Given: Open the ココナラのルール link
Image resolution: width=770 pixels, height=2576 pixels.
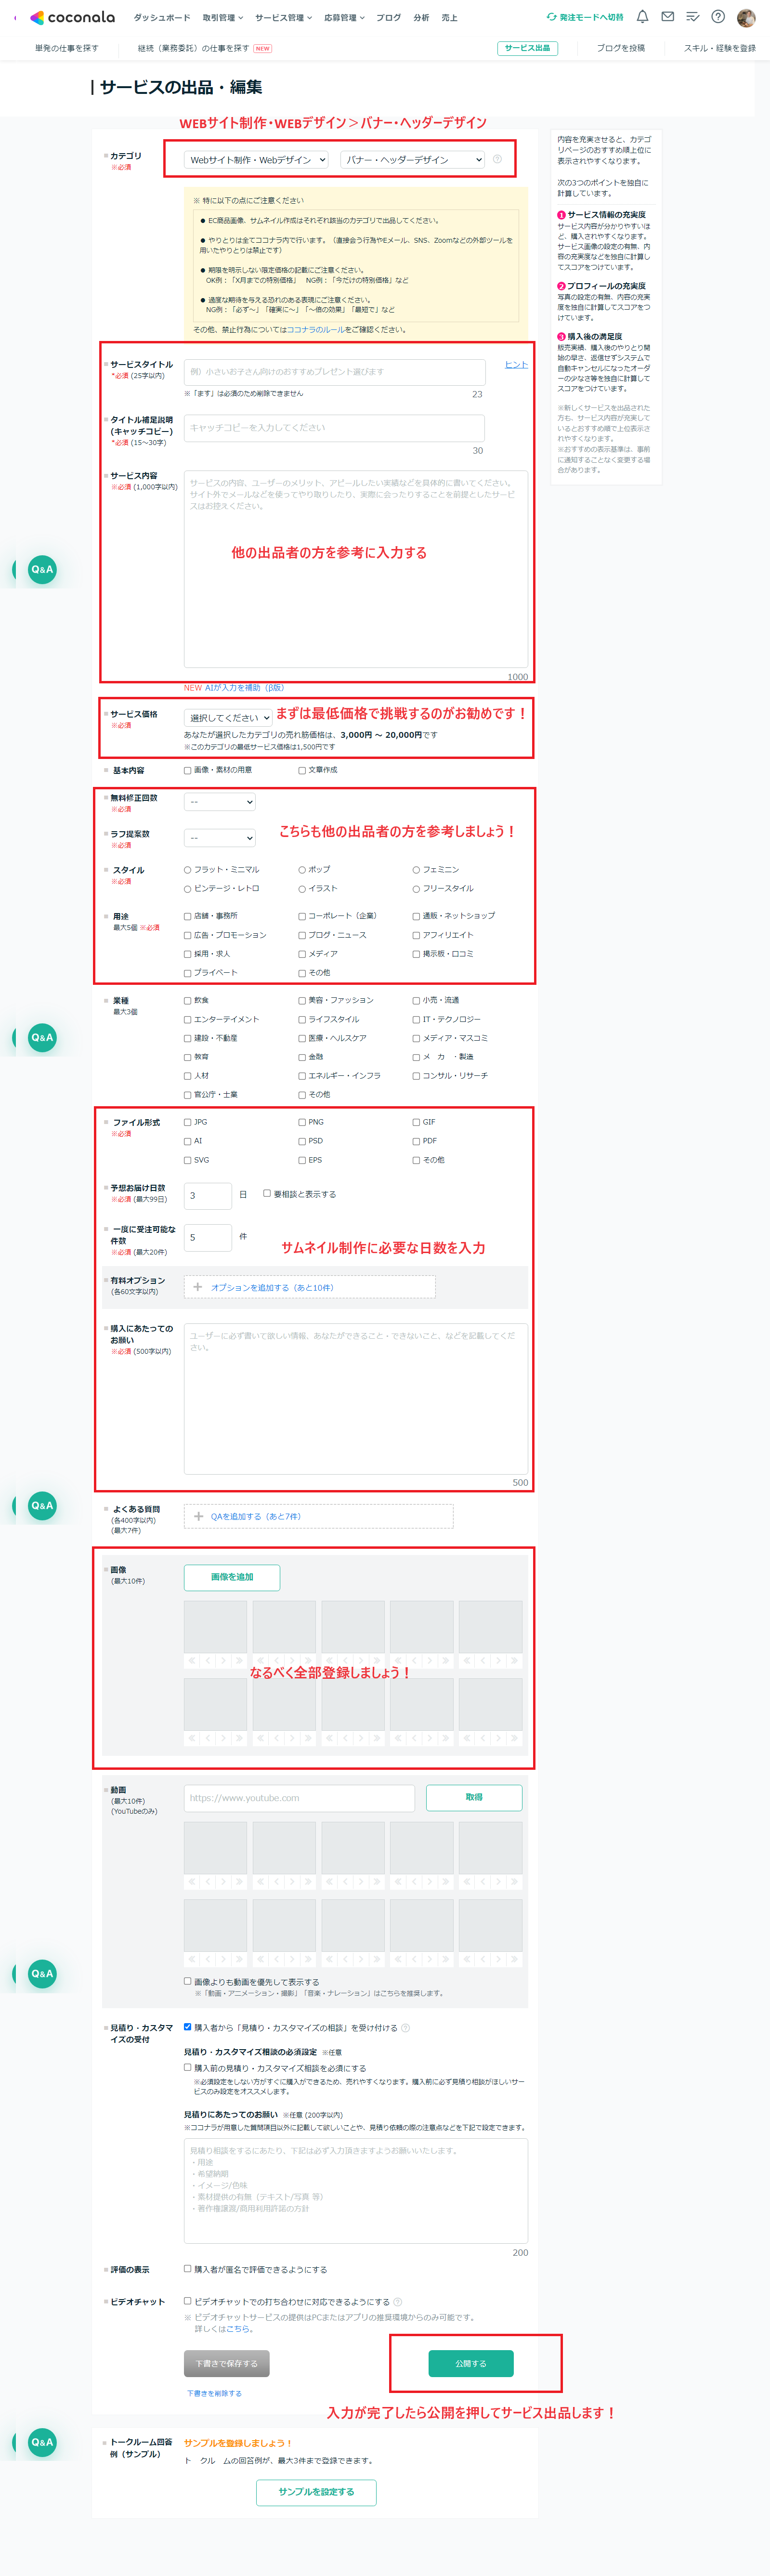Looking at the screenshot, I should point(317,329).
